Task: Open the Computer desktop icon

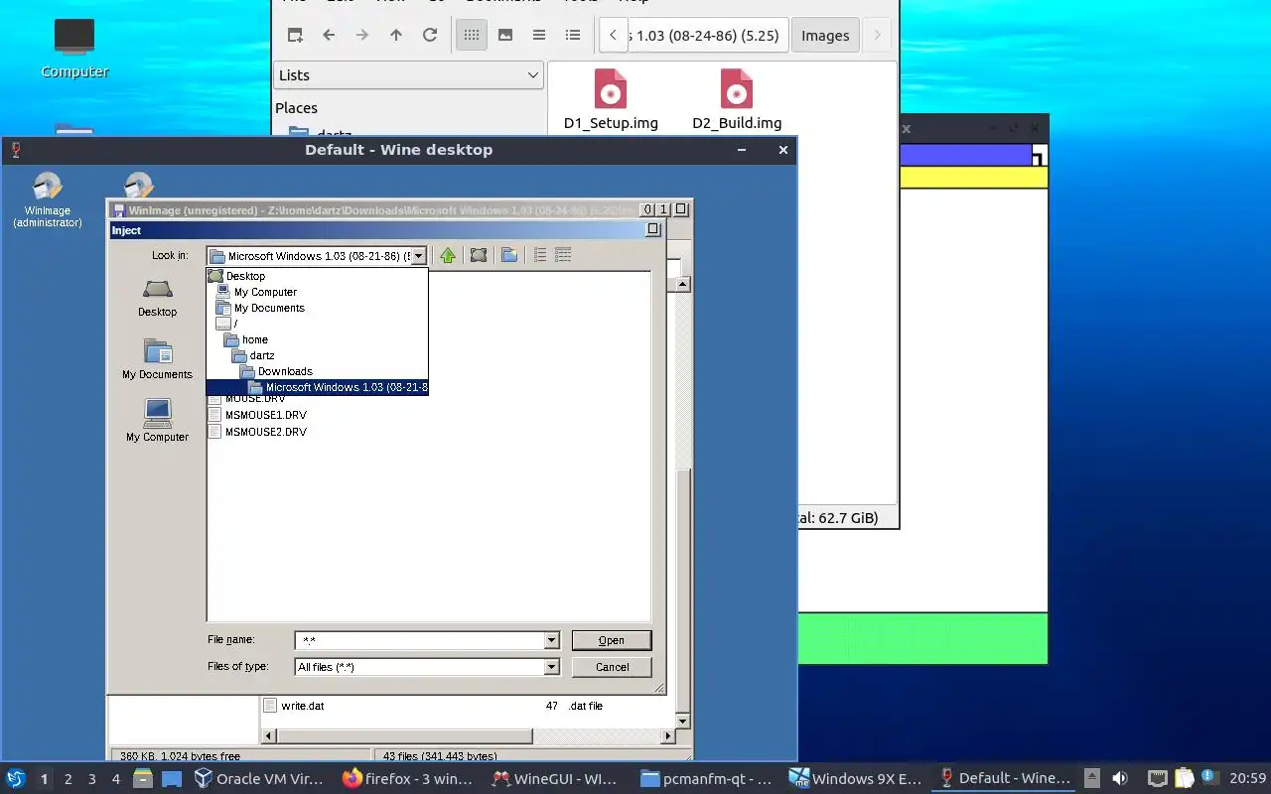Action: point(74,49)
